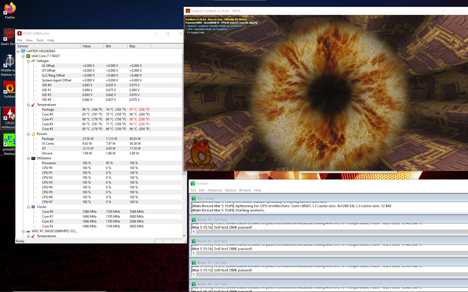Open HWMonitor Help menu
Screen dimensions: 468x292
click(x=51, y=40)
